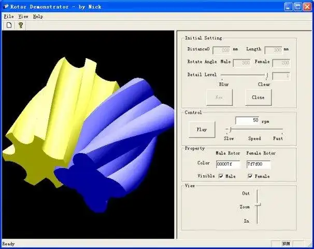314x249 pixels.
Task: Click the Distance0 input field
Action: pos(221,50)
